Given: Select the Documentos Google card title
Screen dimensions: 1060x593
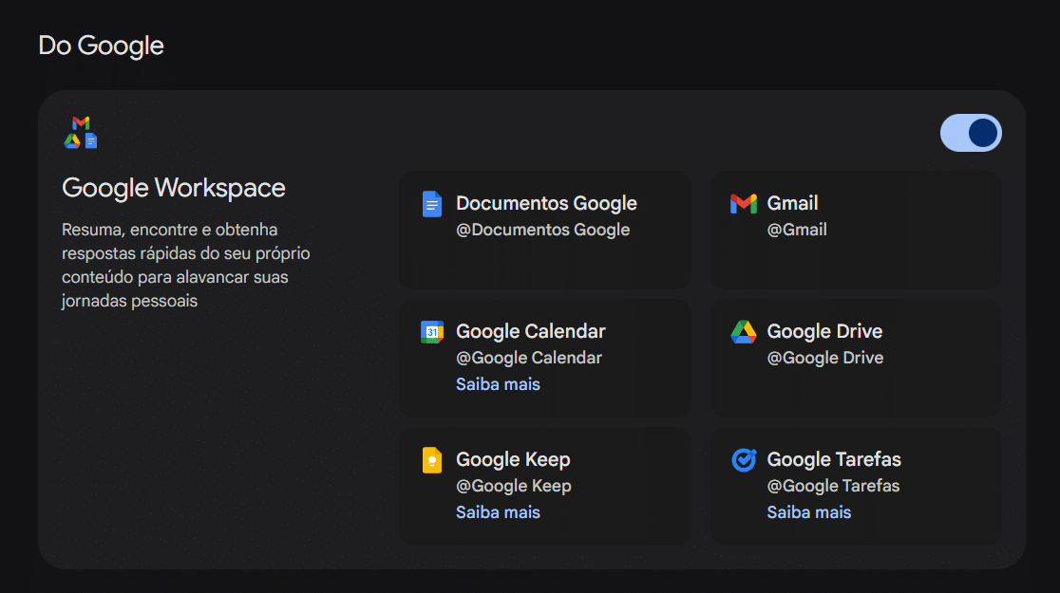Looking at the screenshot, I should coord(546,203).
